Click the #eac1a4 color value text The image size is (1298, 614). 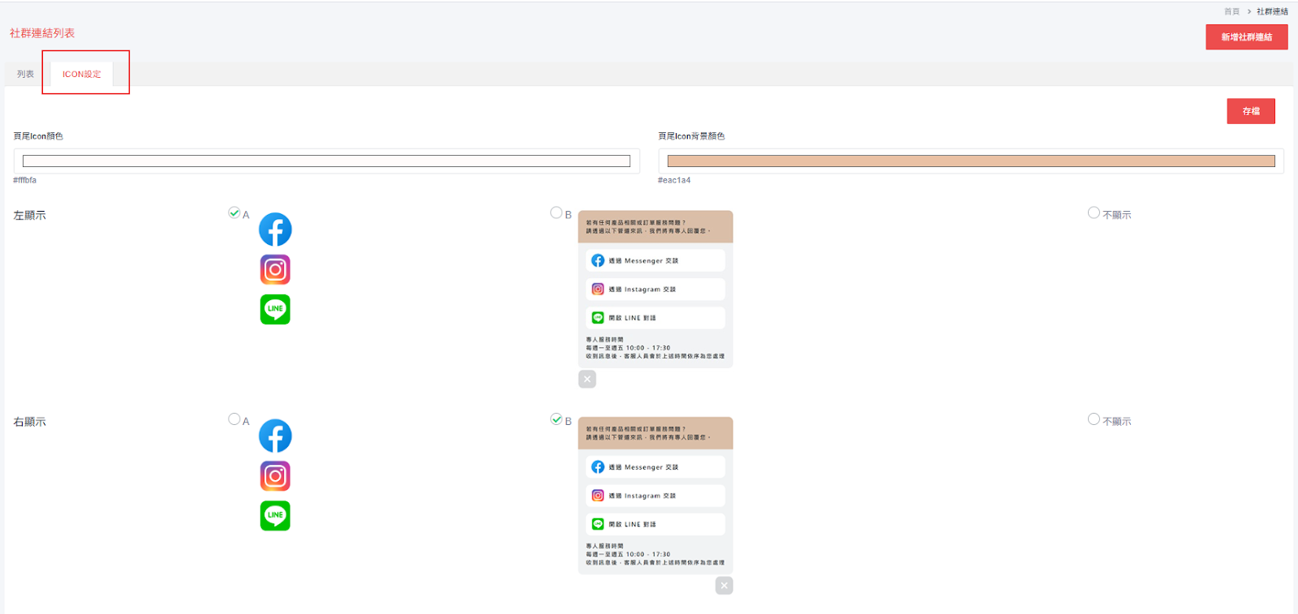click(674, 180)
